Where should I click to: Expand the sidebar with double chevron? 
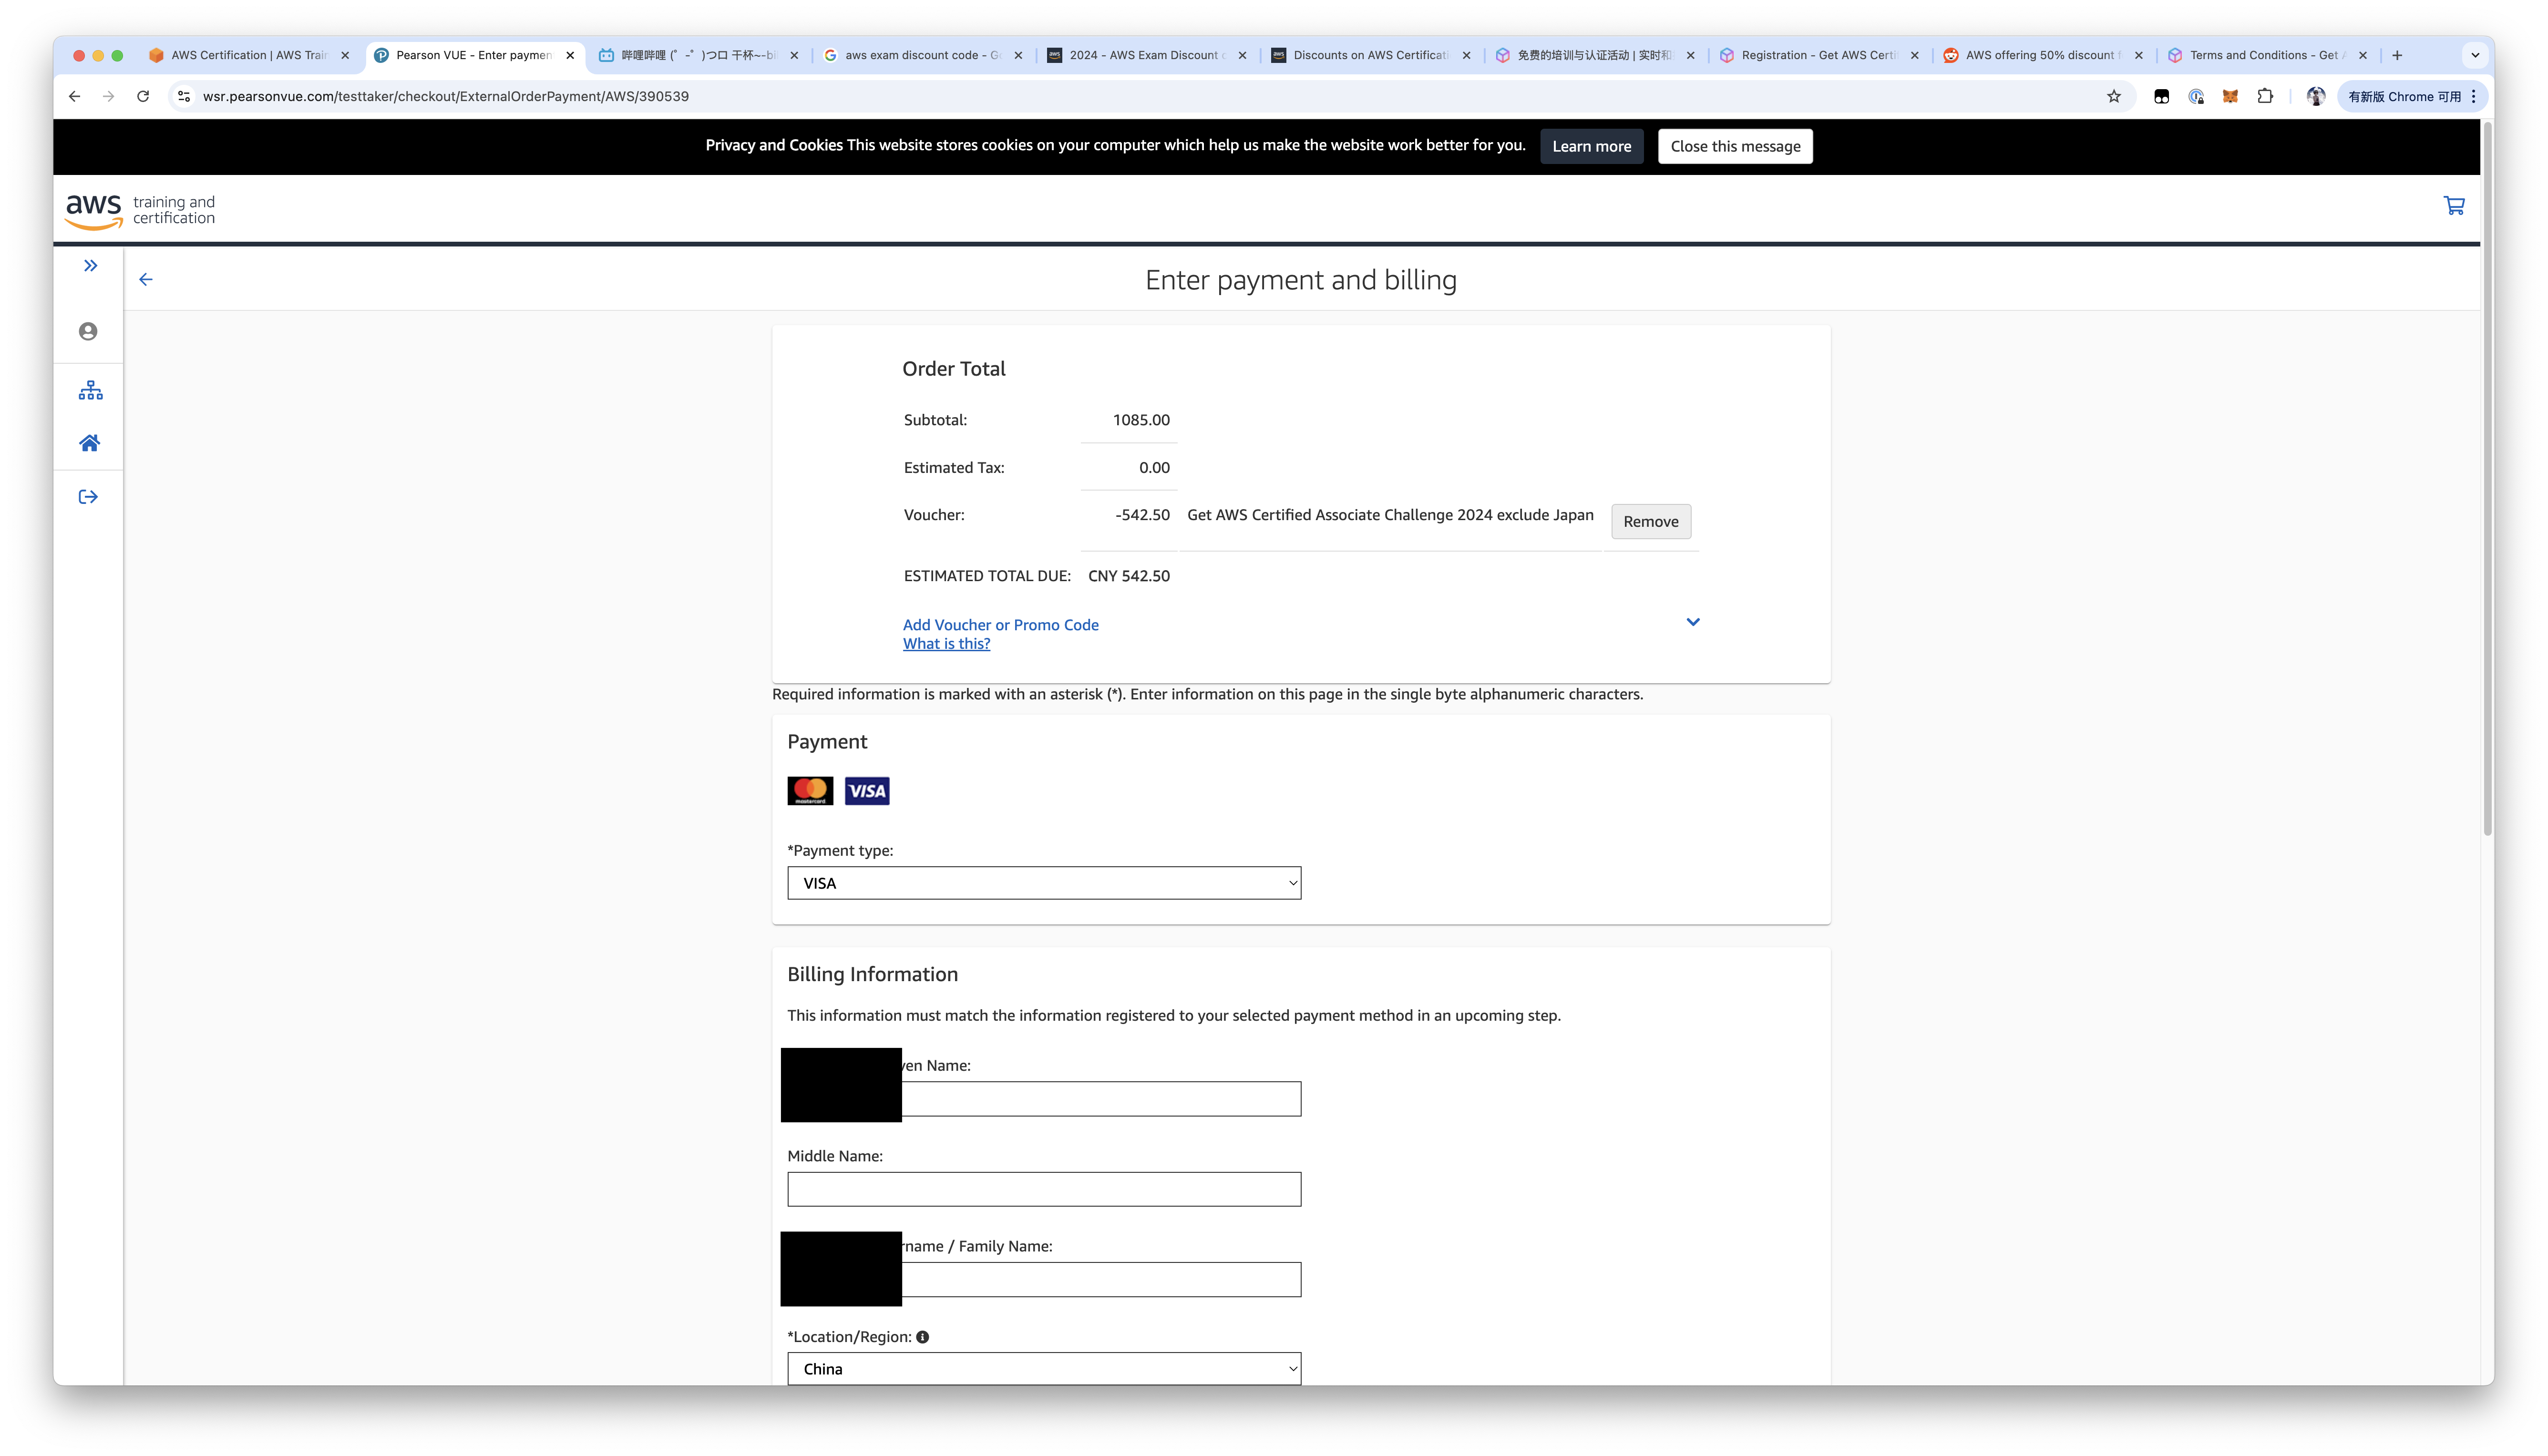click(x=91, y=265)
